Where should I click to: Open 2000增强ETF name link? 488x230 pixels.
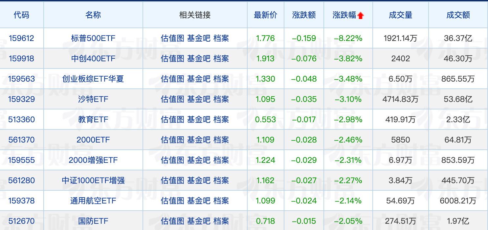coord(93,160)
